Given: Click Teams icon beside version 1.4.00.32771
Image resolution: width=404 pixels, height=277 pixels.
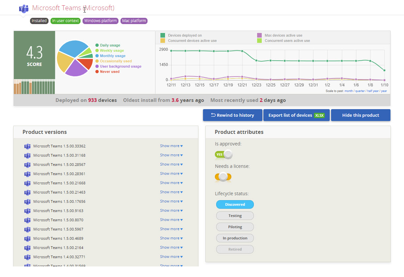Looking at the screenshot, I should (27, 257).
